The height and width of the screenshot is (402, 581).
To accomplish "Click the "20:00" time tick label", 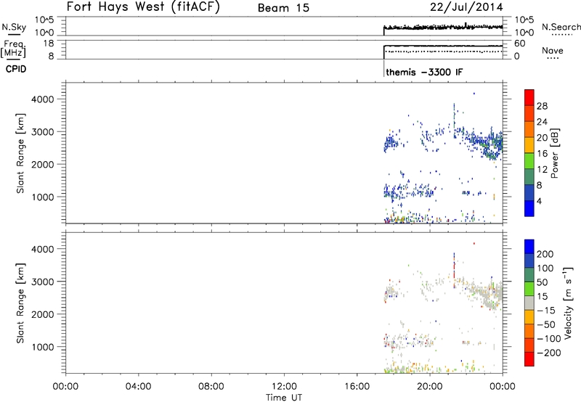I will (430, 387).
